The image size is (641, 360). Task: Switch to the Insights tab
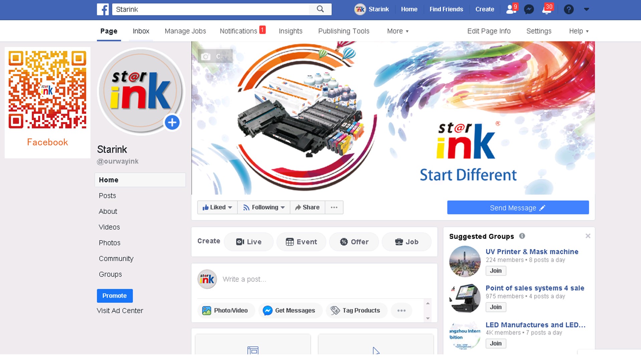click(x=290, y=31)
